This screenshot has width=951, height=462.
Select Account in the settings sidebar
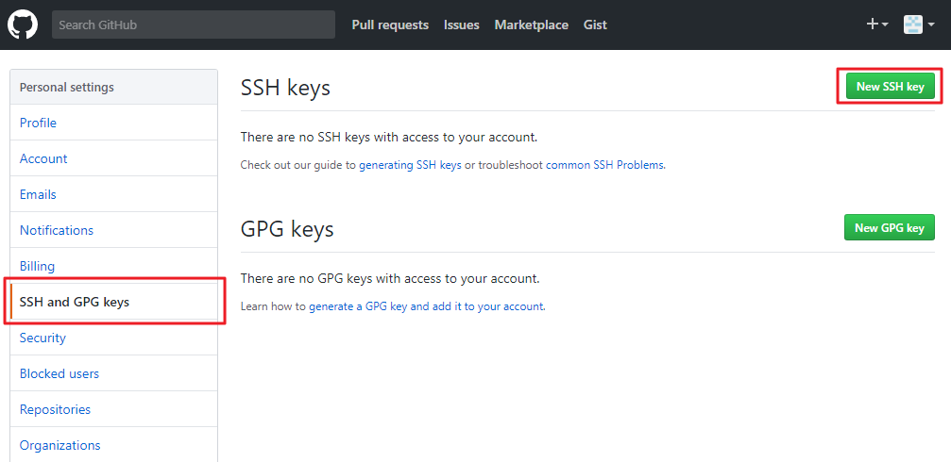coord(114,158)
